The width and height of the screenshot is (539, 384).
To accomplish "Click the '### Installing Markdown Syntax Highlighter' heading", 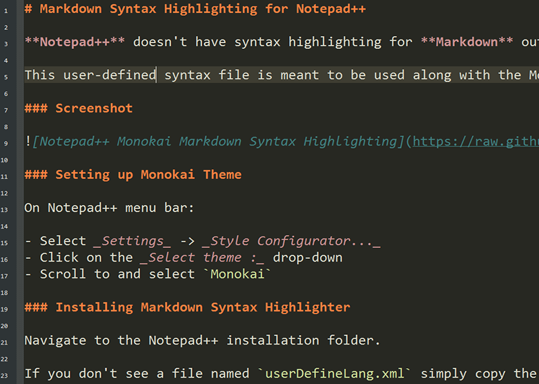I will (187, 307).
